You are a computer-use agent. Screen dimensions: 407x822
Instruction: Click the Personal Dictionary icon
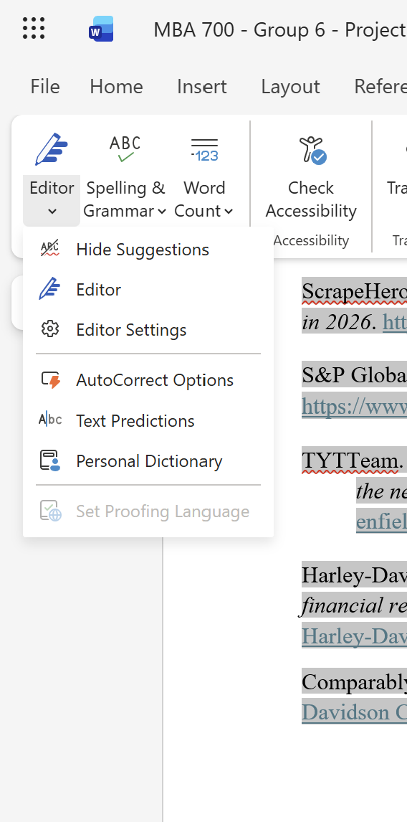pyautogui.click(x=49, y=460)
